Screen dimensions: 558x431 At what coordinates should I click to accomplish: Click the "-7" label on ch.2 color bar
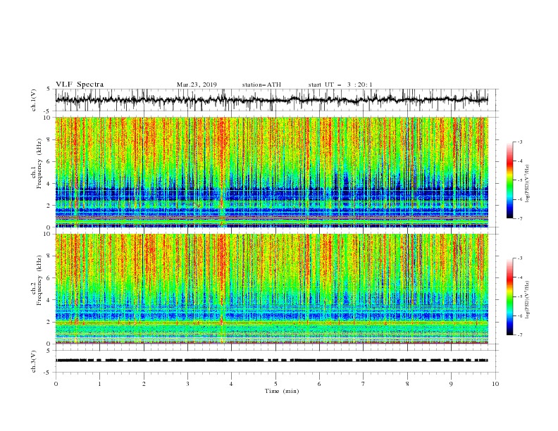click(x=520, y=335)
